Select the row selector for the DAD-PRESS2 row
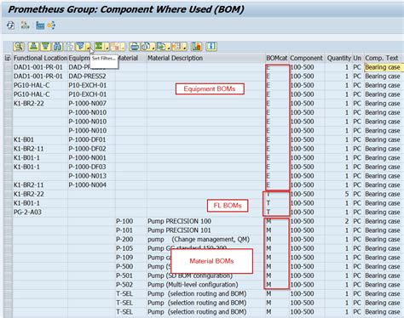Screen dimensions: 404x318 (9, 77)
